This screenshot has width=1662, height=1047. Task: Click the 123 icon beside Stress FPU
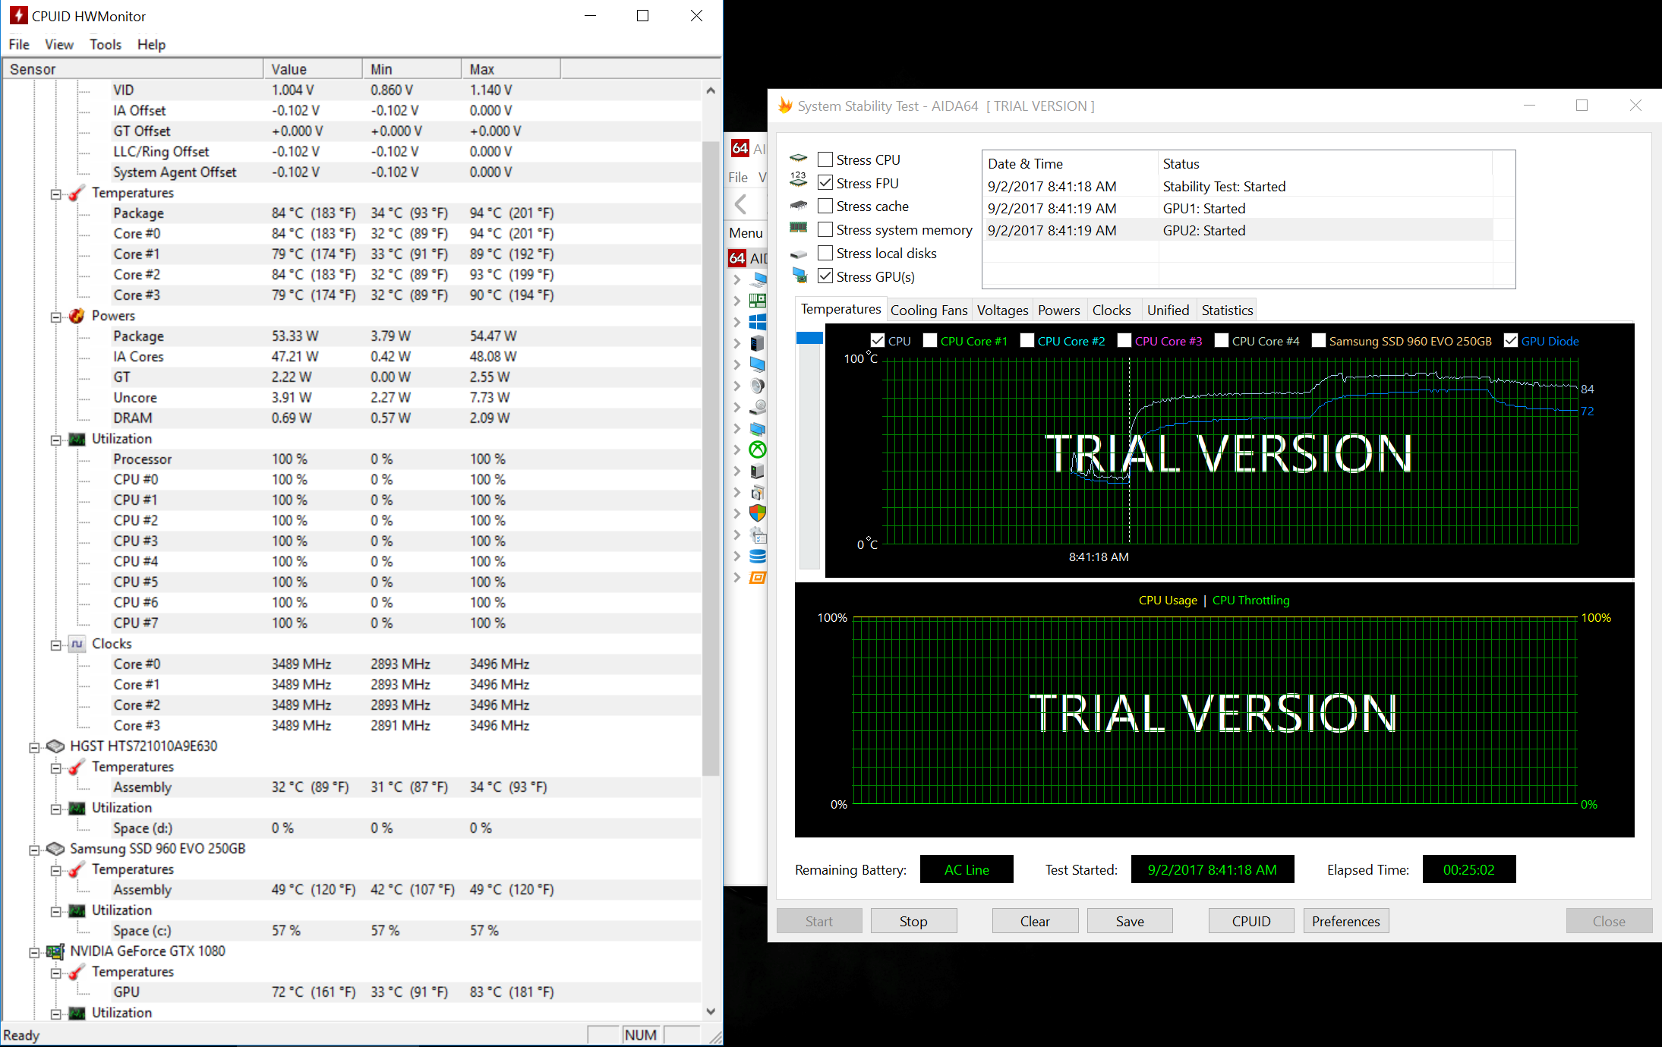(799, 180)
